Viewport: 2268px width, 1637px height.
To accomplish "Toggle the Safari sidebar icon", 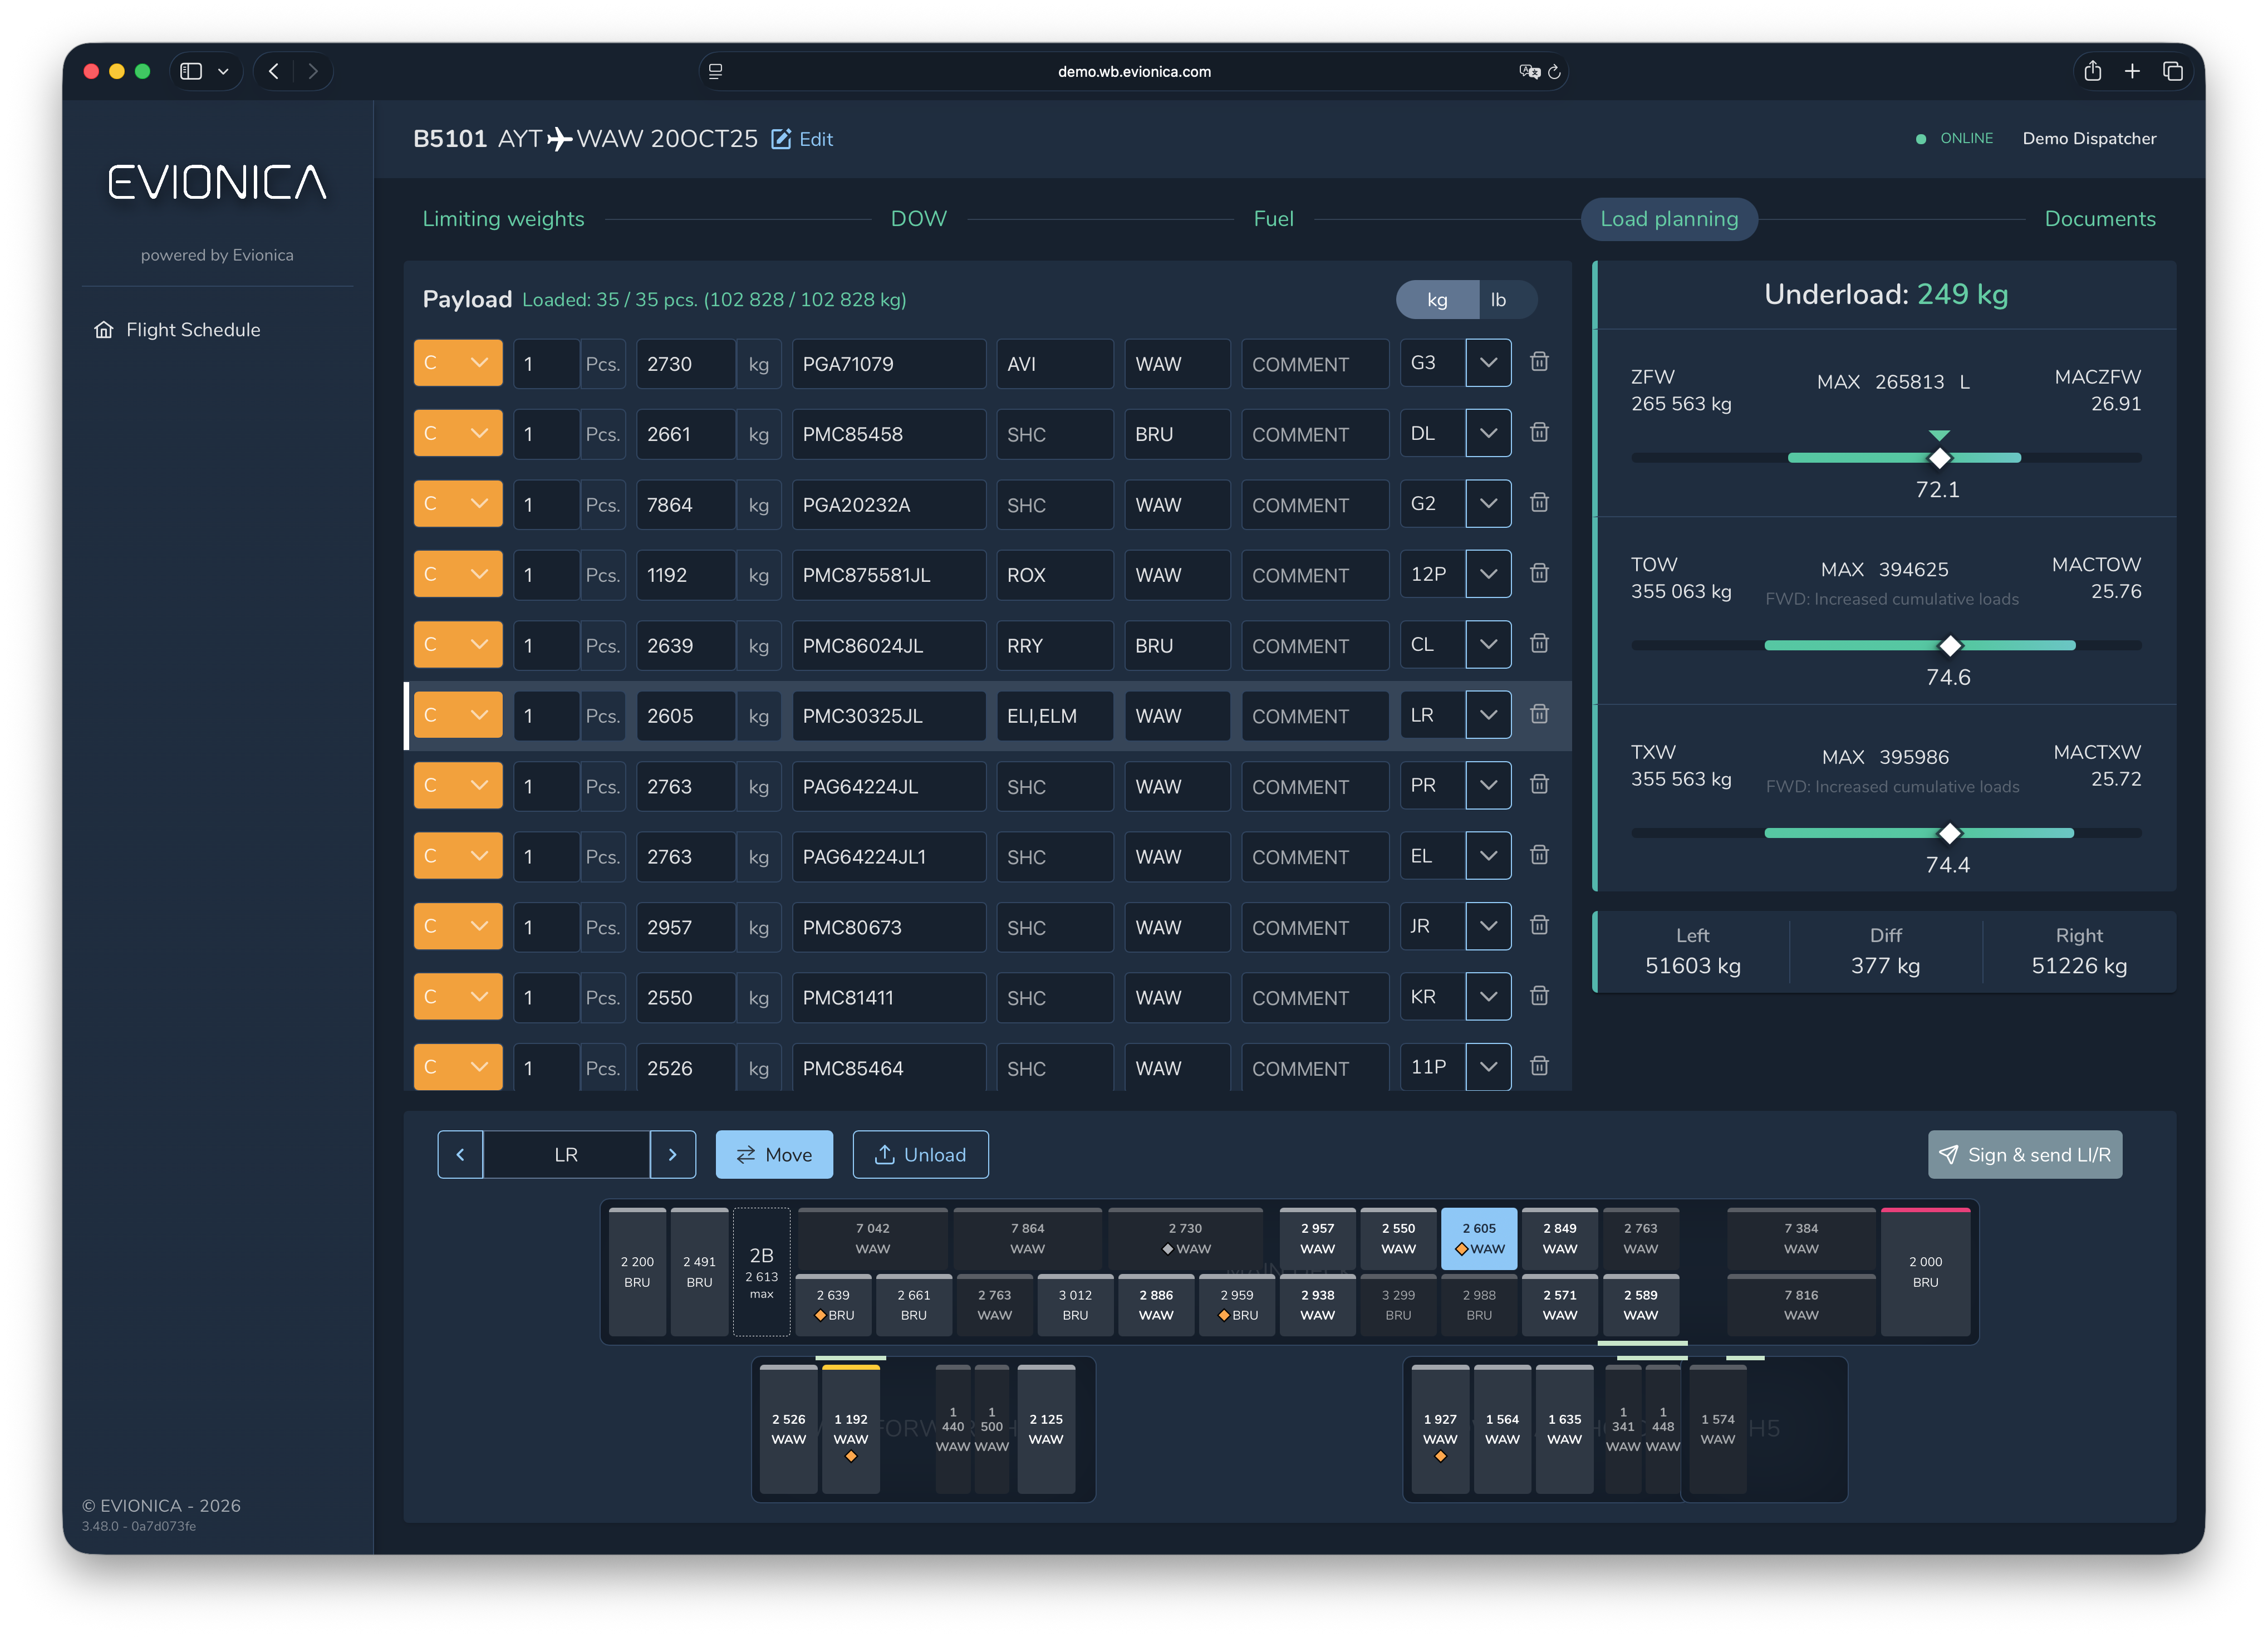I will 190,71.
